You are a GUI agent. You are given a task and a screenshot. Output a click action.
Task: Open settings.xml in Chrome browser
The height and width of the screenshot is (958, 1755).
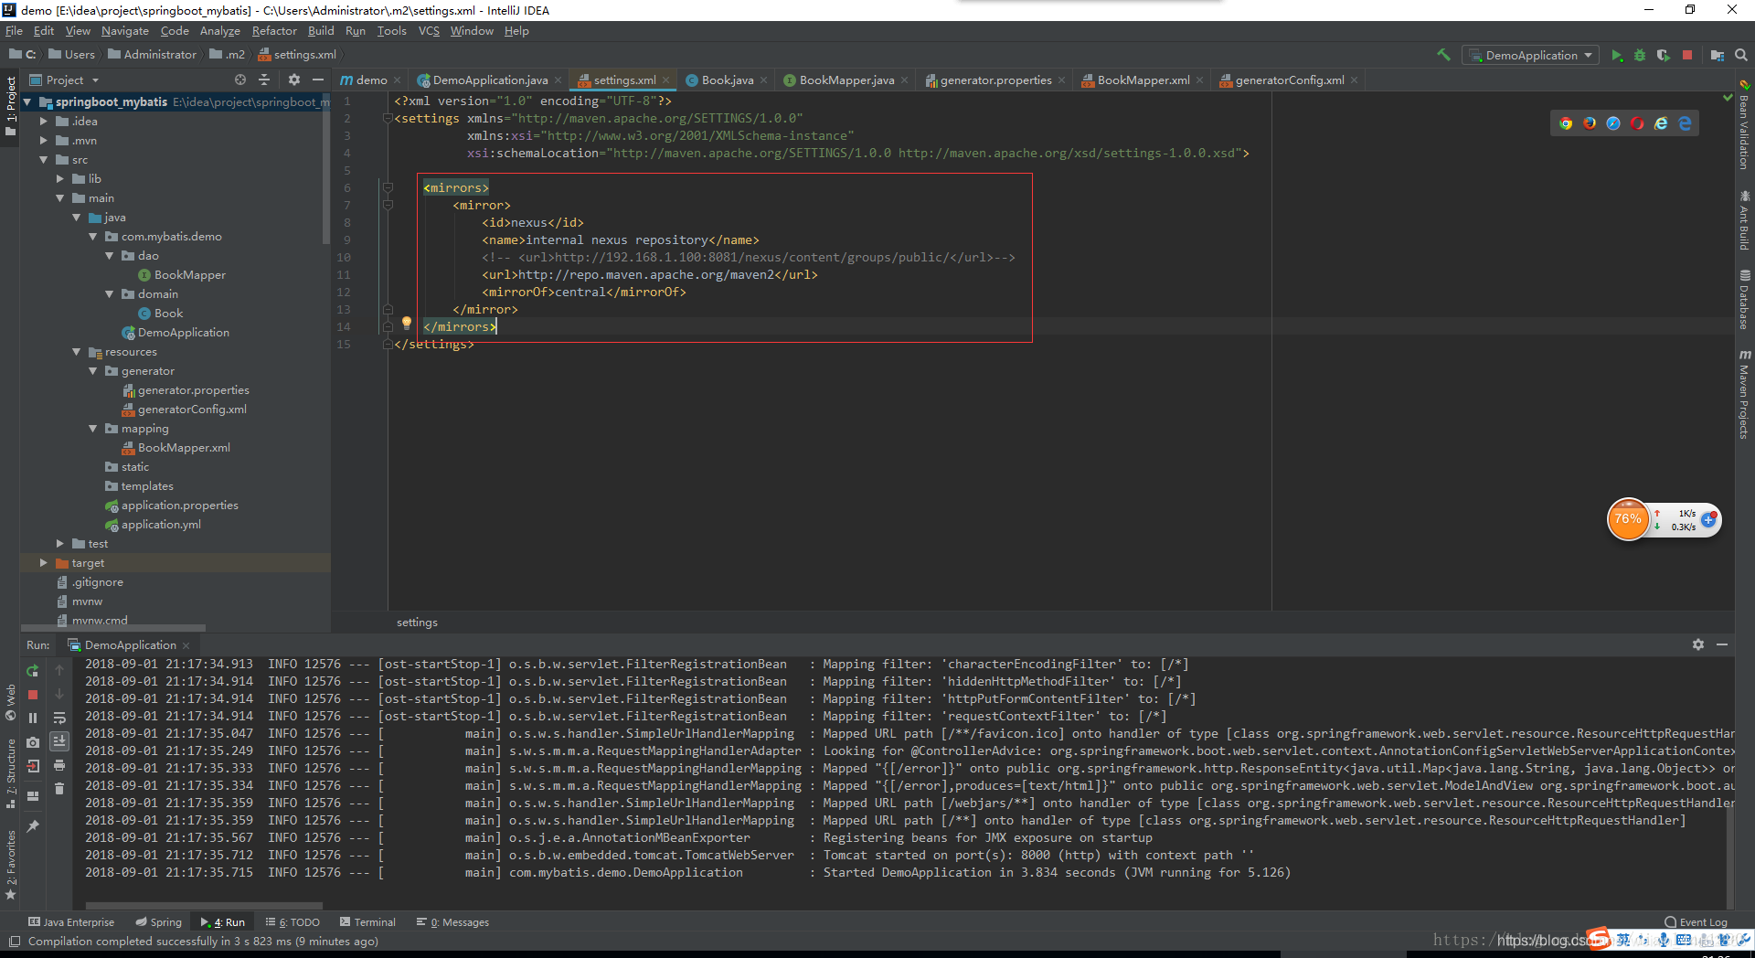pos(1566,123)
